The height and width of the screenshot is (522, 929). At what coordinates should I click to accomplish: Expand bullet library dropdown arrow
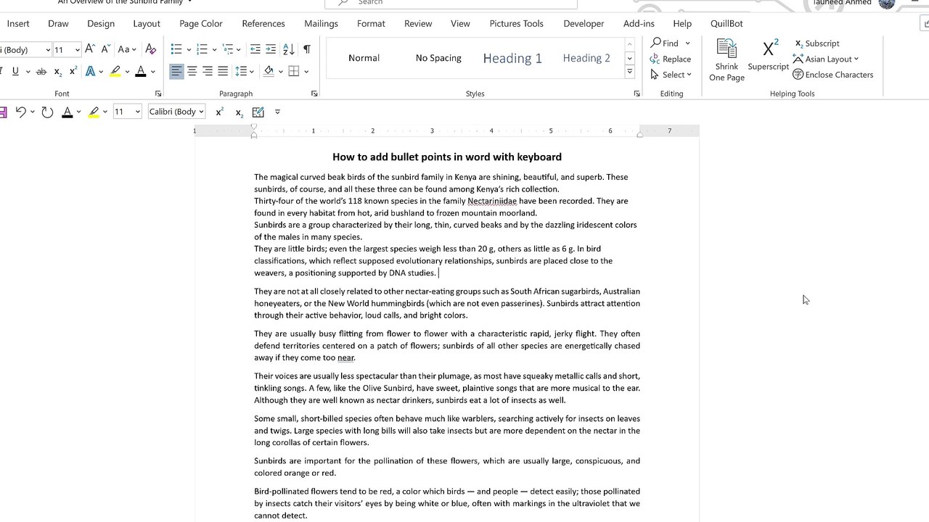189,50
